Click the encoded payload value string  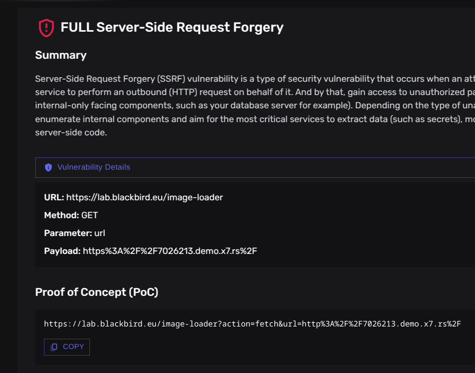point(170,251)
